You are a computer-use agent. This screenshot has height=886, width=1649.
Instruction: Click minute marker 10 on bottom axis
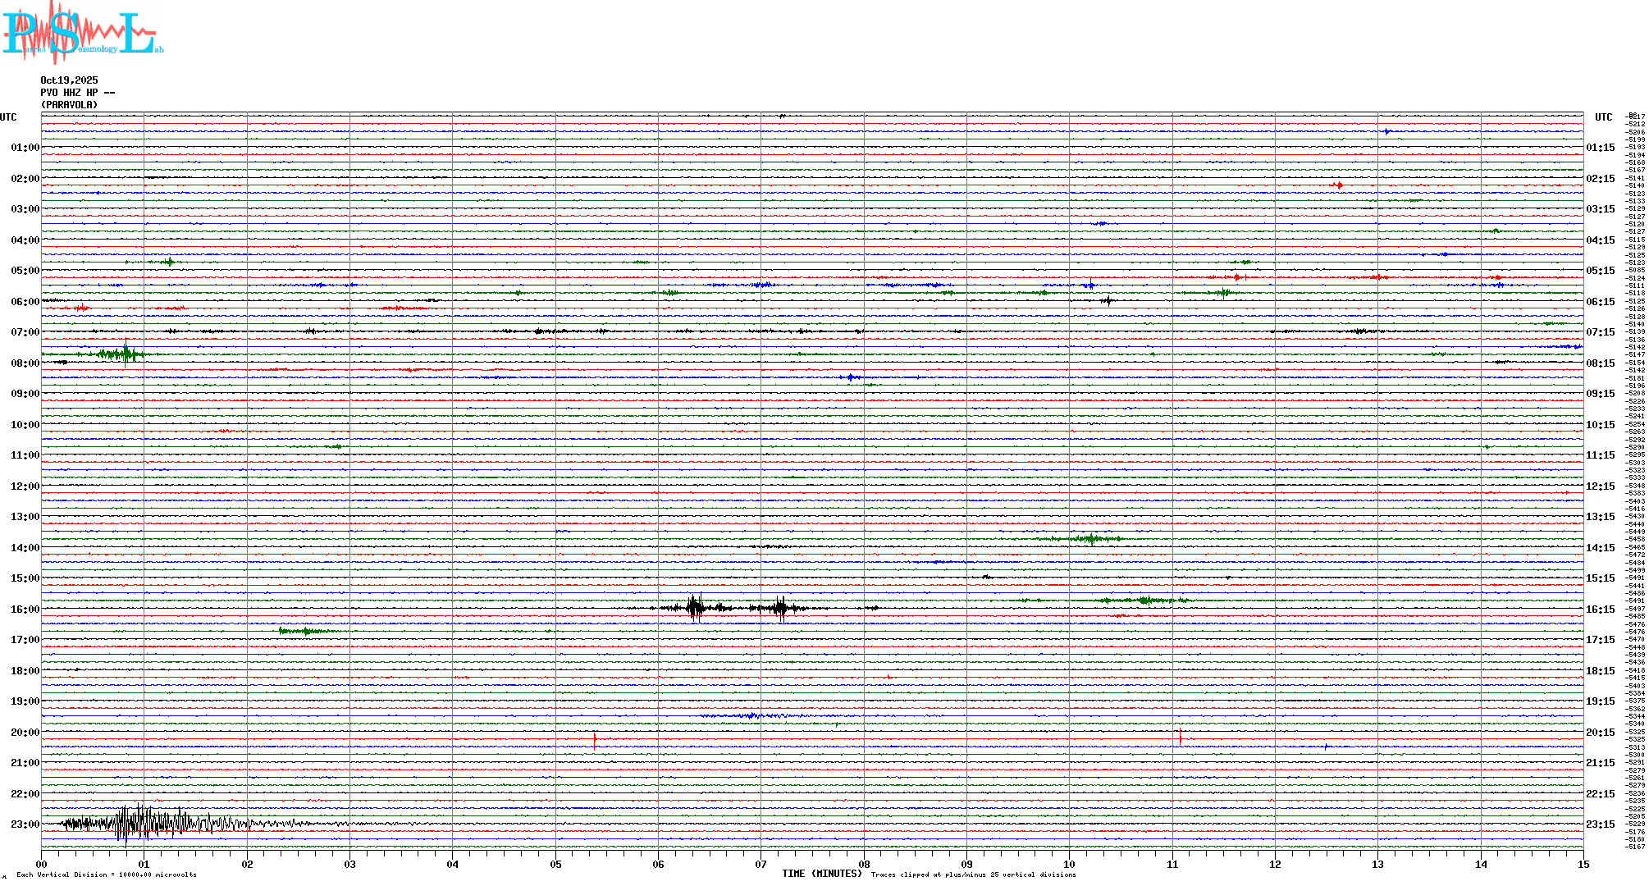tap(1069, 864)
